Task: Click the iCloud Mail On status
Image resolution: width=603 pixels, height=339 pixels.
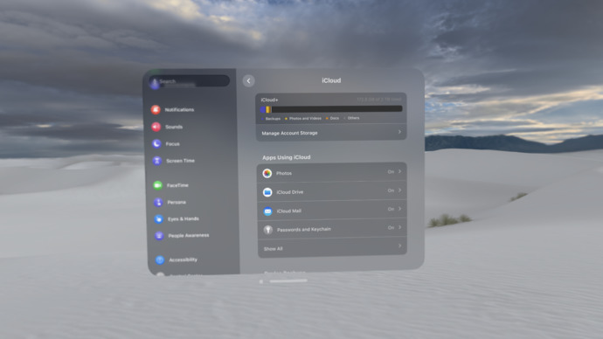Action: coord(391,209)
